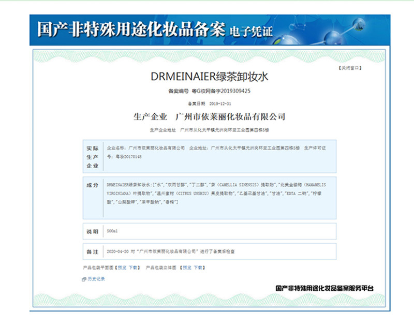Preview the 产品包装立体图 via 预览 link
The image size is (414, 327).
(187, 267)
